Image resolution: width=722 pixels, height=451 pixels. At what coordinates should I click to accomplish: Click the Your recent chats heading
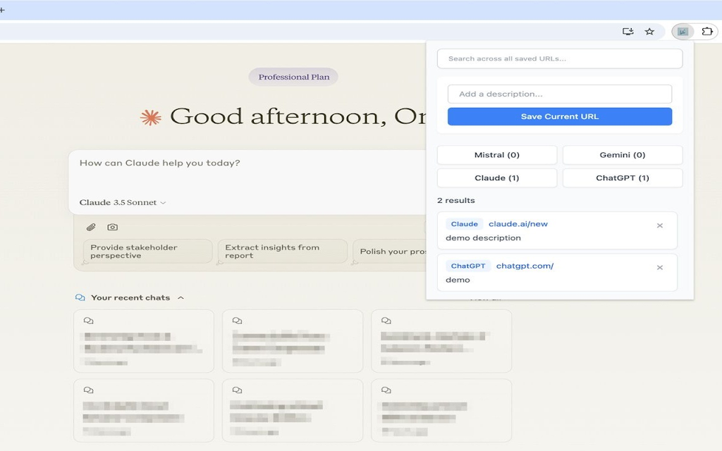tap(130, 298)
